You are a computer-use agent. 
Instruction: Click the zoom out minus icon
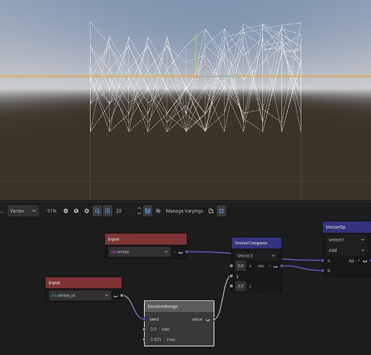66,211
